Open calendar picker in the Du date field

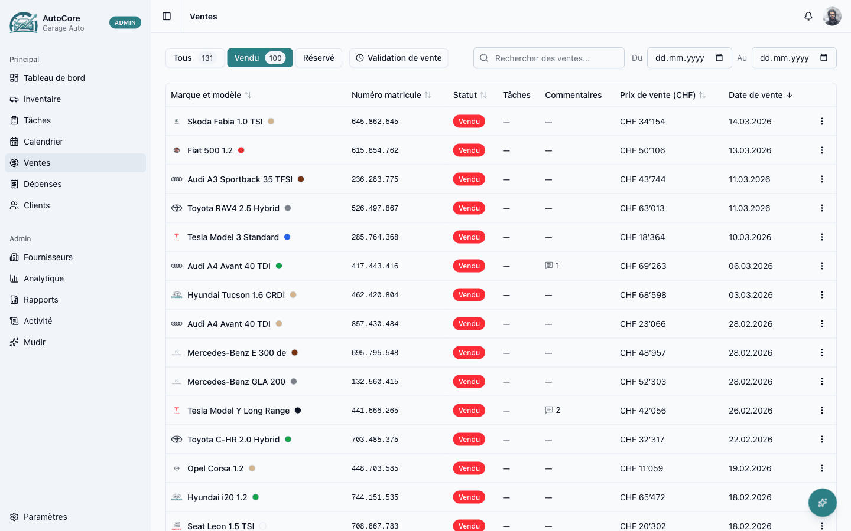[x=719, y=58]
